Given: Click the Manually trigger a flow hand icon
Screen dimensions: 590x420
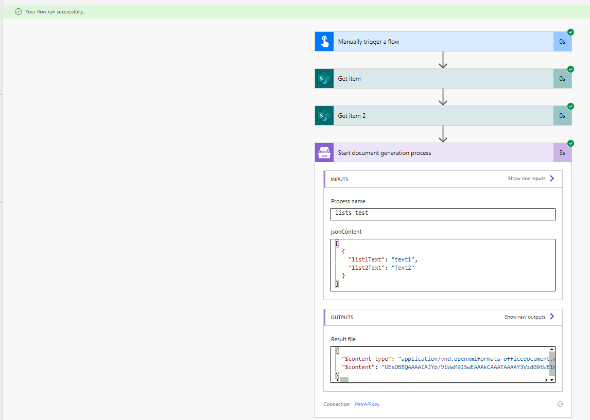Looking at the screenshot, I should click(x=324, y=42).
